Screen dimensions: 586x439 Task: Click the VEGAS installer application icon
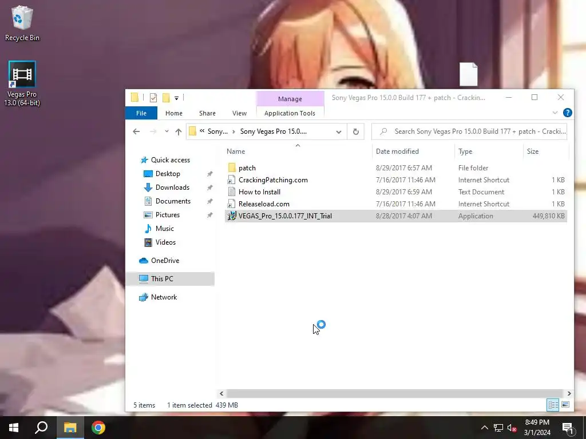pyautogui.click(x=232, y=215)
